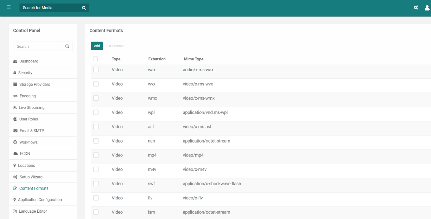
Task: Click the Remove button
Action: click(116, 46)
